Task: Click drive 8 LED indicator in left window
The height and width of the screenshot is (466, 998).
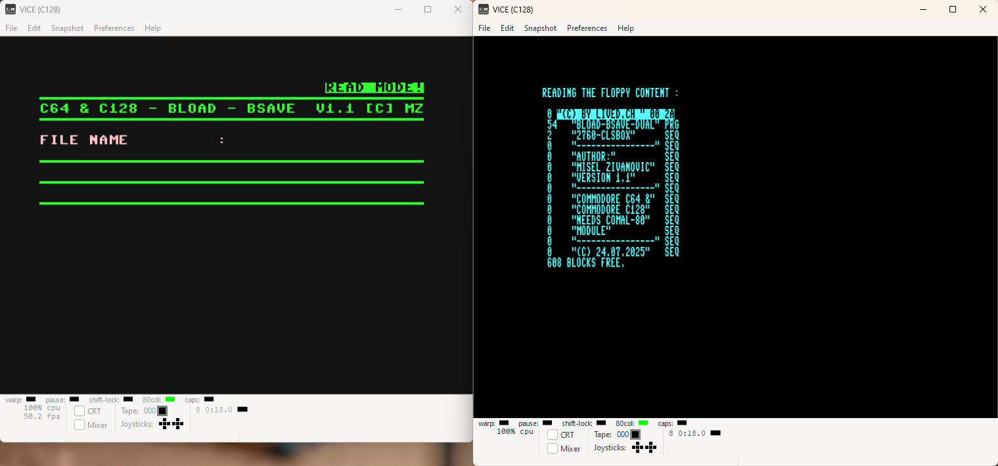Action: coord(242,410)
